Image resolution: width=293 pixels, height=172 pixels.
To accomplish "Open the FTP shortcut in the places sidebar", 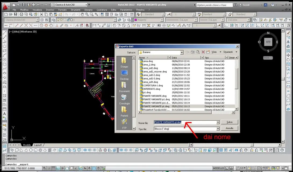I will pyautogui.click(x=124, y=124).
